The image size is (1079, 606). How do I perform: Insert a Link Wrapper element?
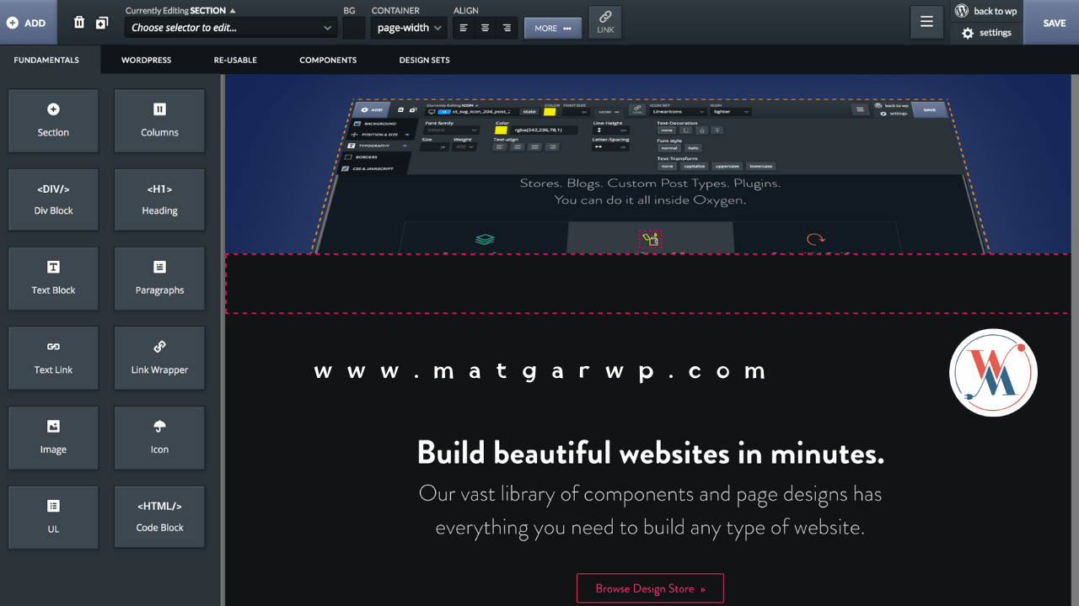point(159,358)
